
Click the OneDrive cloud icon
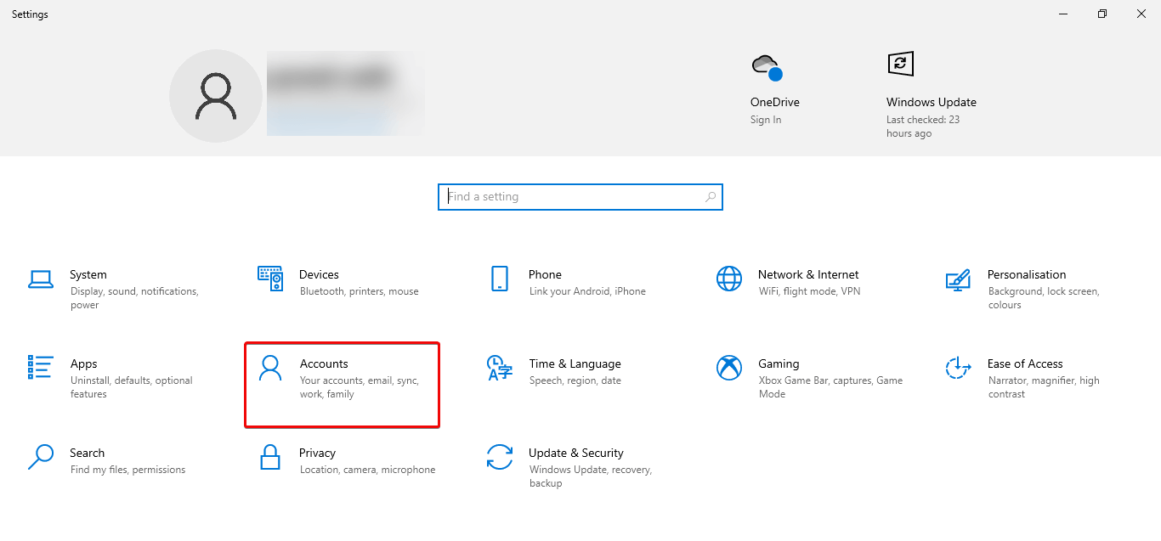766,64
